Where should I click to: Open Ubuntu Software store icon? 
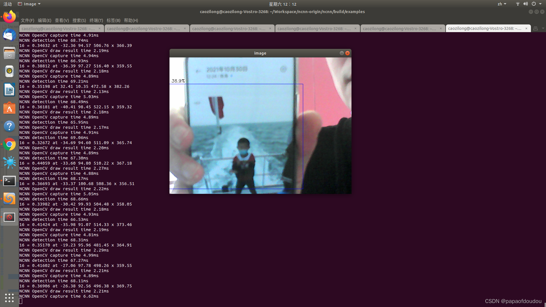(9, 108)
